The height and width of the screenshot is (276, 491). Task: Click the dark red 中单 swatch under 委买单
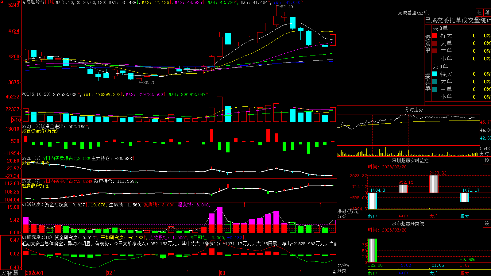[435, 51]
